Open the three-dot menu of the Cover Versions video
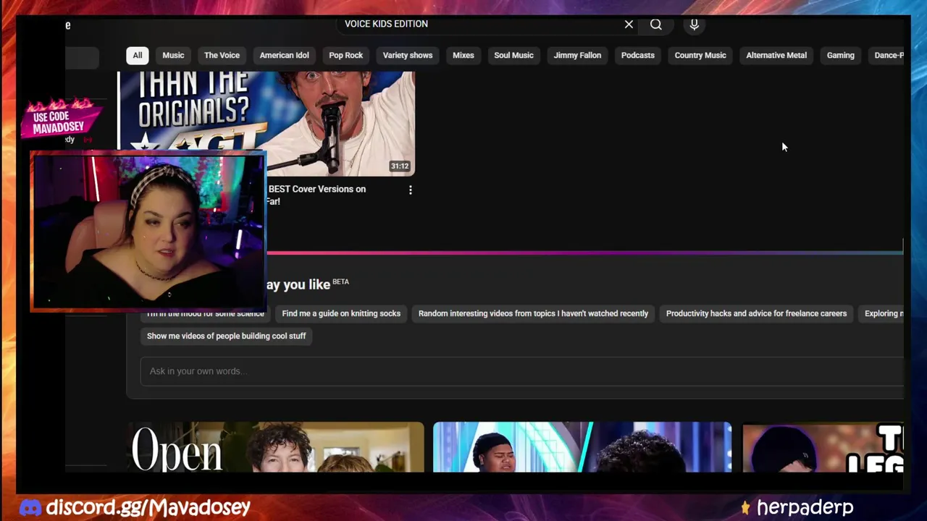The width and height of the screenshot is (927, 521). [411, 190]
